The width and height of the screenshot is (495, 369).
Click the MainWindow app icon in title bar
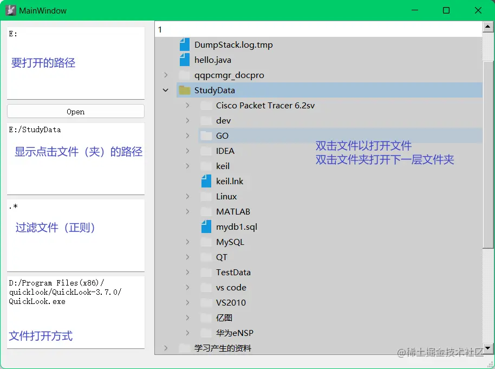11,10
